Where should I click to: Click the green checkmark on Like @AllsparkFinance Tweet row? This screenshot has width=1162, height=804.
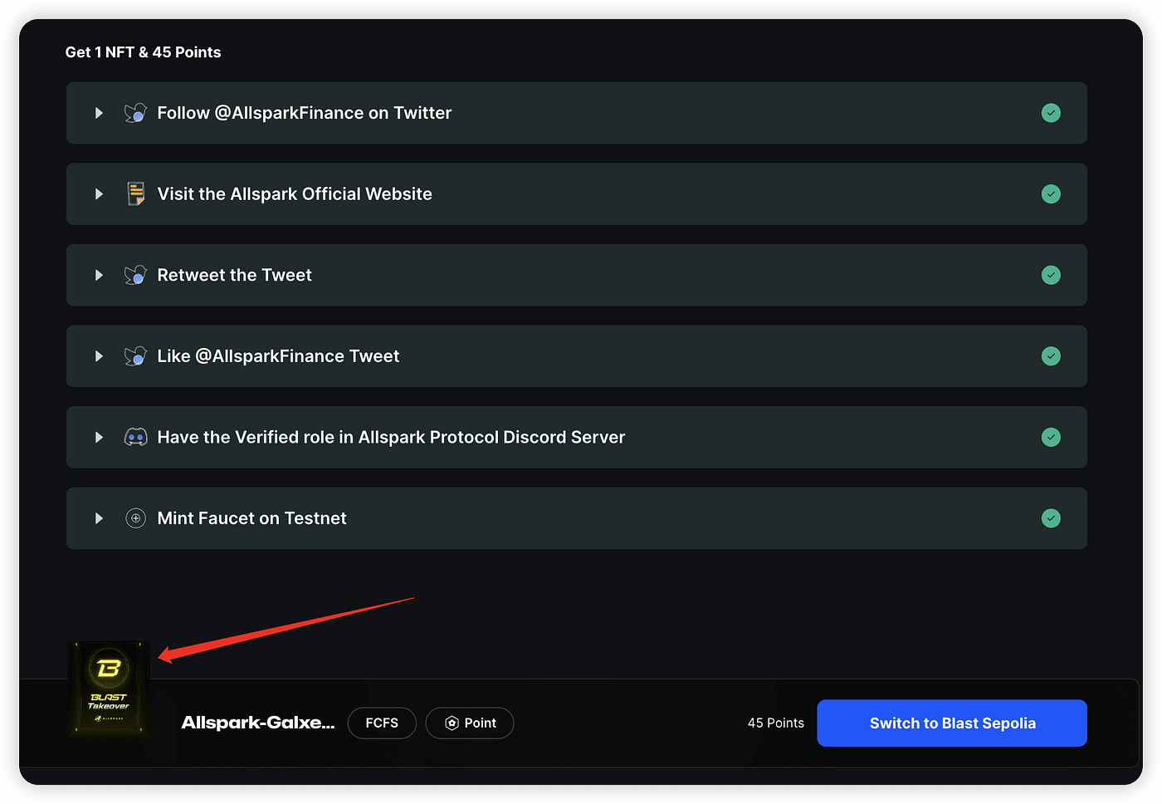point(1051,356)
